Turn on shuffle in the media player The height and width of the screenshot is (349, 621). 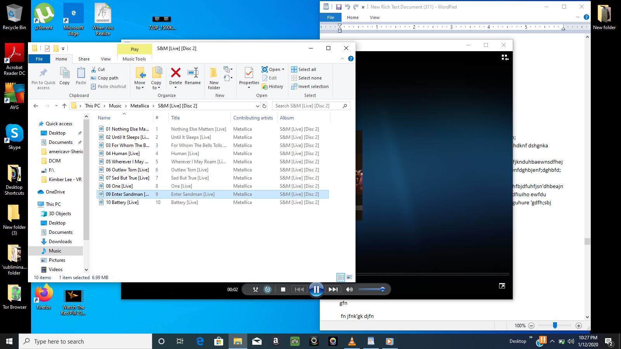pos(255,289)
